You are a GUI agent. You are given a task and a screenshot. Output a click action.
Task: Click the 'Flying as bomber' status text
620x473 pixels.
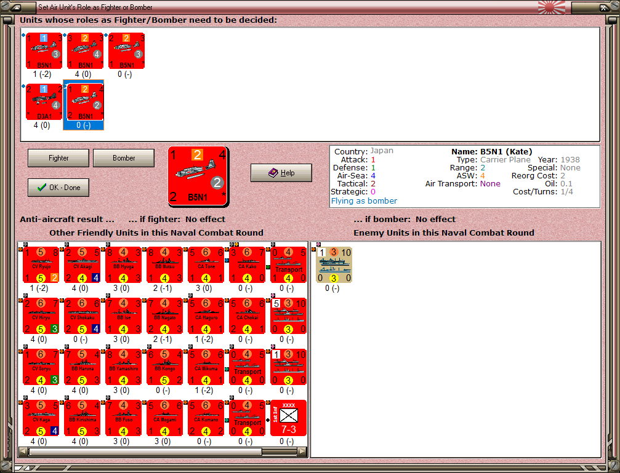(x=364, y=201)
